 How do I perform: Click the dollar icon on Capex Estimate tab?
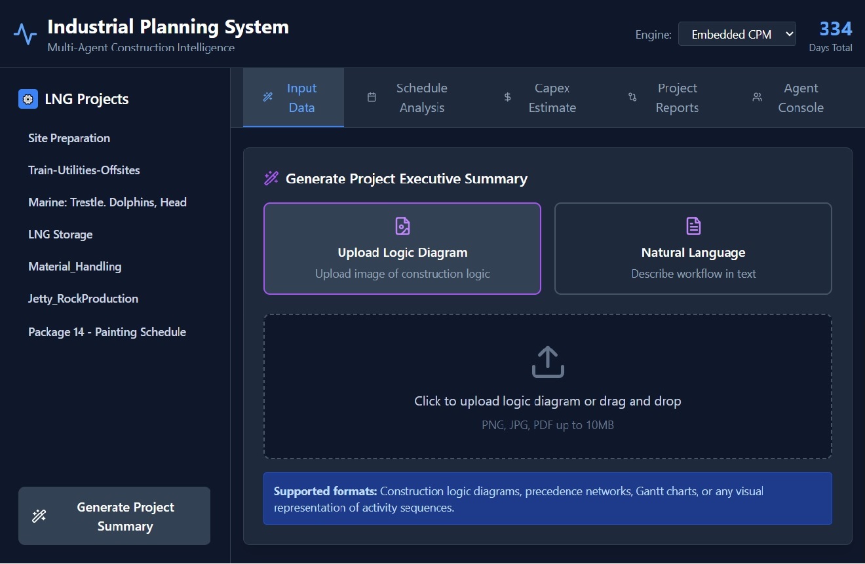pyautogui.click(x=507, y=98)
